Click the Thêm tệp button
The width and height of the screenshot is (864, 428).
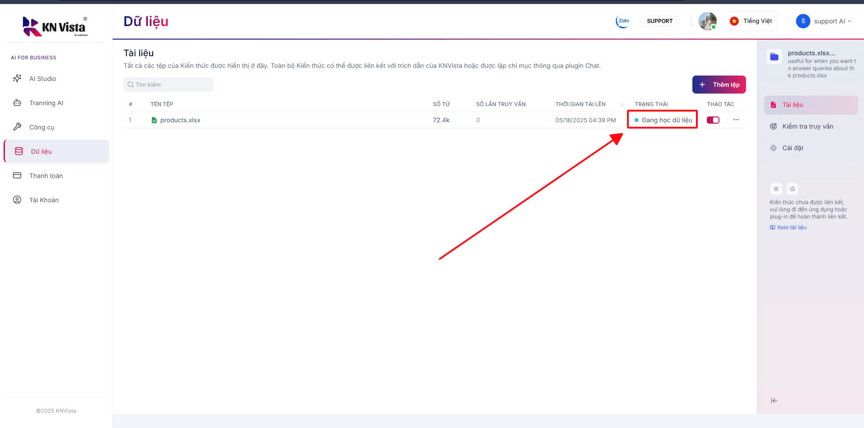718,85
